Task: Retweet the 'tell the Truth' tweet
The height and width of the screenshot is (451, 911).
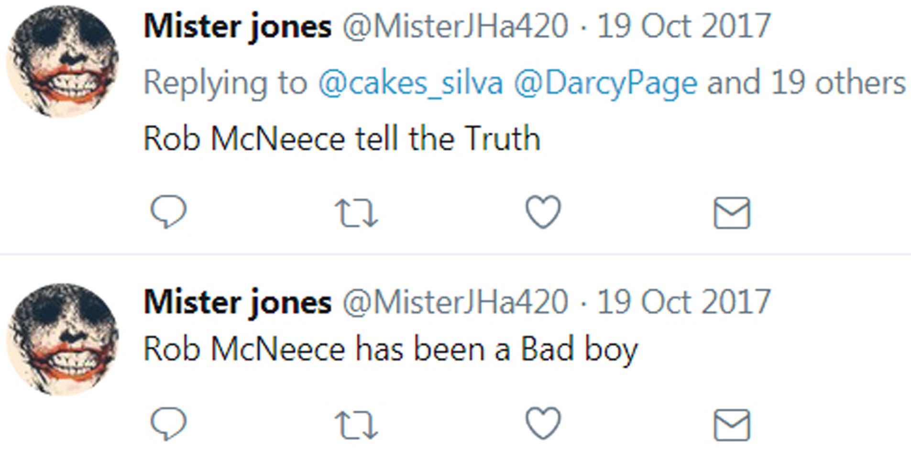Action: pos(356,213)
